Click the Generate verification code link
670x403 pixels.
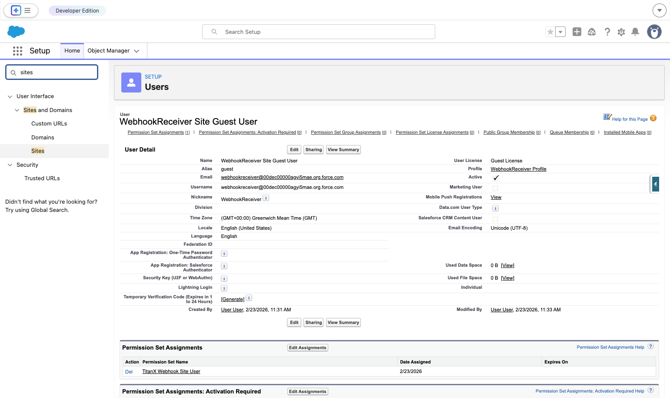tap(233, 299)
